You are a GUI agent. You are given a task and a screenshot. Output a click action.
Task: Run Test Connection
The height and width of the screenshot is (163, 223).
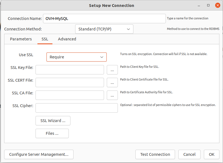(x=155, y=154)
